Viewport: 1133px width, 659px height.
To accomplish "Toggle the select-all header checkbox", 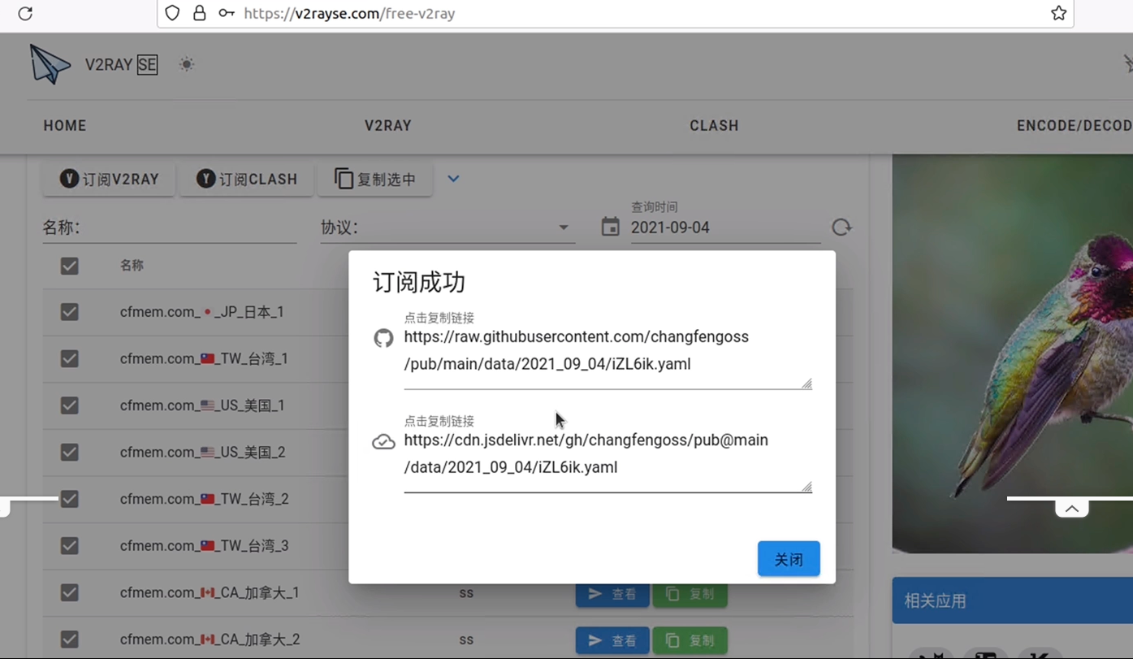I will click(70, 266).
